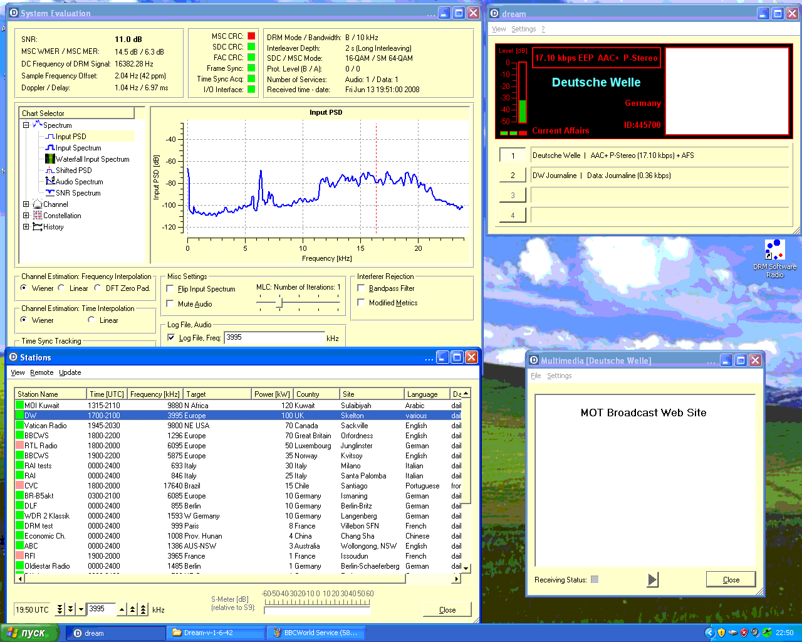Select the Input Spectrum chart icon

[x=50, y=147]
